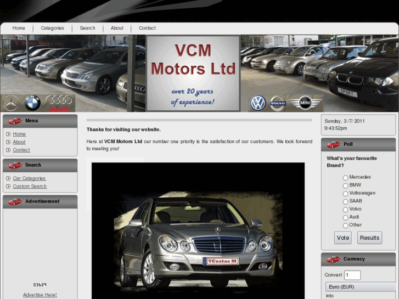Screen dimensions: 399x299
Task: Click the red car icon beside Poll heading
Action: [x=333, y=144]
